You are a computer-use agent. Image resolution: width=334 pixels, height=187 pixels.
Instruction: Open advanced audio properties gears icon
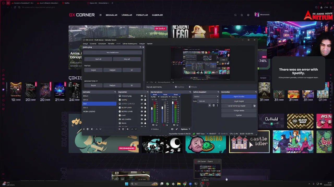point(177,129)
